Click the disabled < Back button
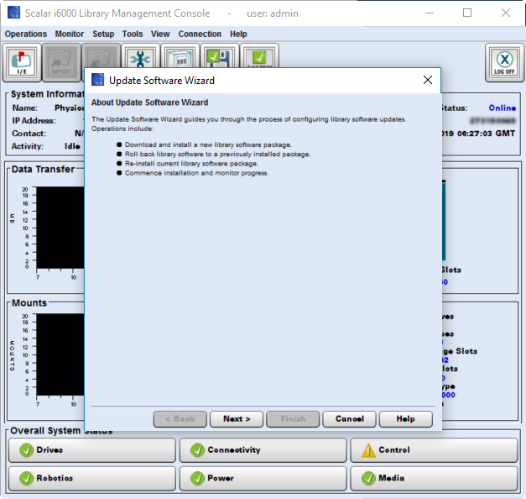The width and height of the screenshot is (526, 499). (180, 419)
